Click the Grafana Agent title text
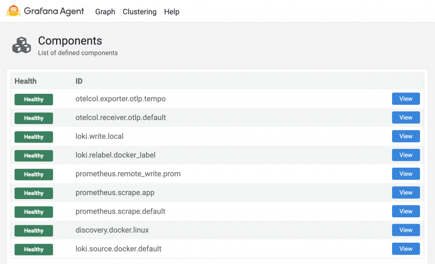 click(54, 11)
